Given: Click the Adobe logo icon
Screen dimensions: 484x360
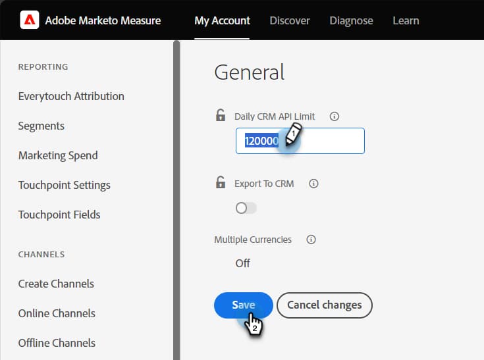Looking at the screenshot, I should click(30, 20).
